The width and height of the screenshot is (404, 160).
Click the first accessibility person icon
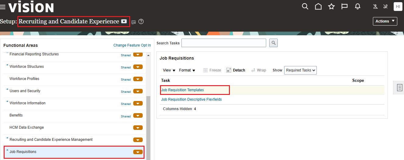pyautogui.click(x=376, y=6)
